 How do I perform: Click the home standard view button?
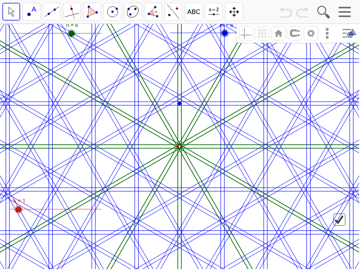tap(279, 33)
